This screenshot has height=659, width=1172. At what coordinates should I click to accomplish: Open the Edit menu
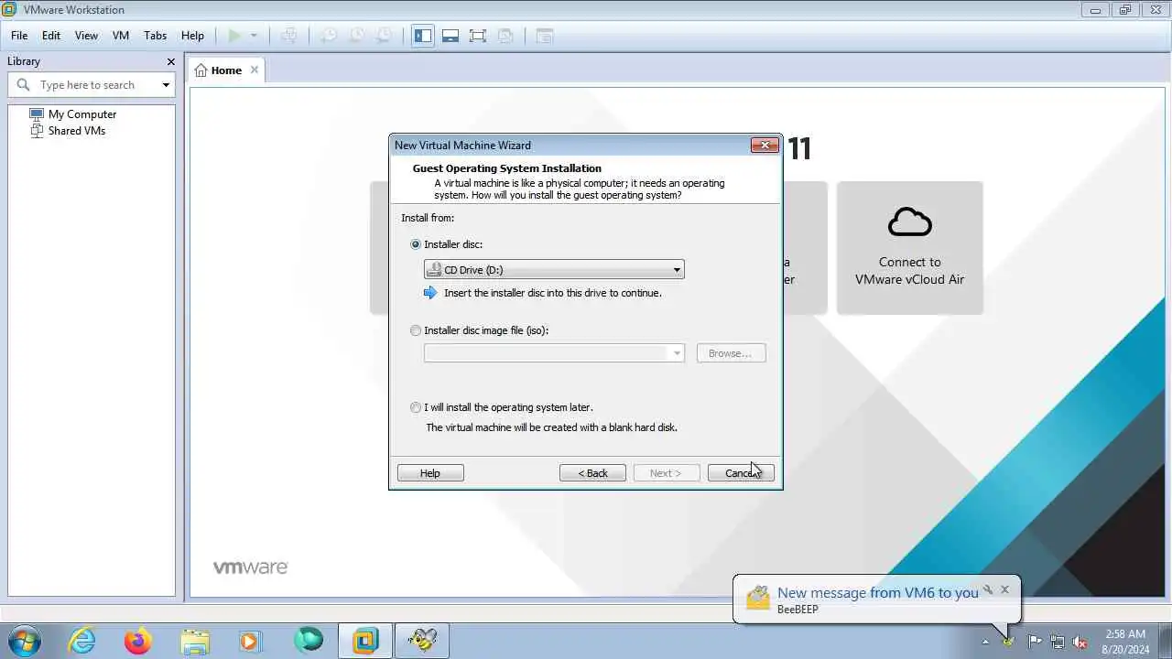51,36
